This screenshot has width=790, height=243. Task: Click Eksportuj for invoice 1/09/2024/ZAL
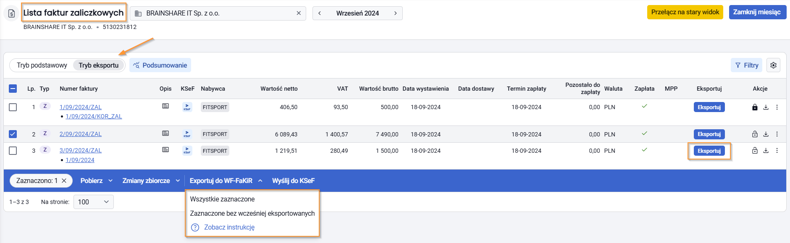(709, 107)
